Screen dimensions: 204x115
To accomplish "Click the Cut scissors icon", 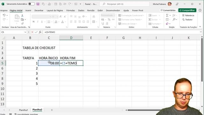I will tap(22, 16).
